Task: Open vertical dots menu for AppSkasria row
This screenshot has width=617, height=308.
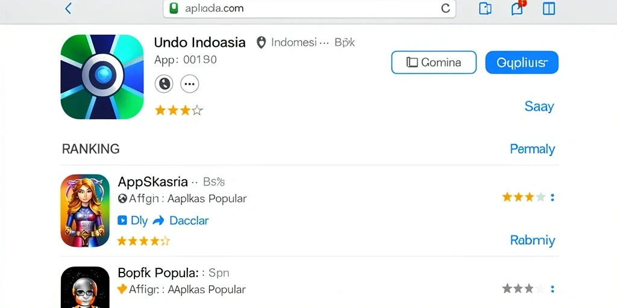Action: 553,197
